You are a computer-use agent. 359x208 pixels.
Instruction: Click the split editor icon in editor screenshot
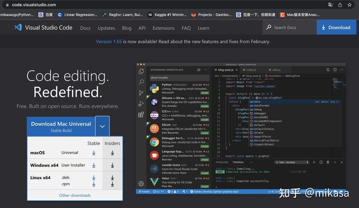(335, 69)
